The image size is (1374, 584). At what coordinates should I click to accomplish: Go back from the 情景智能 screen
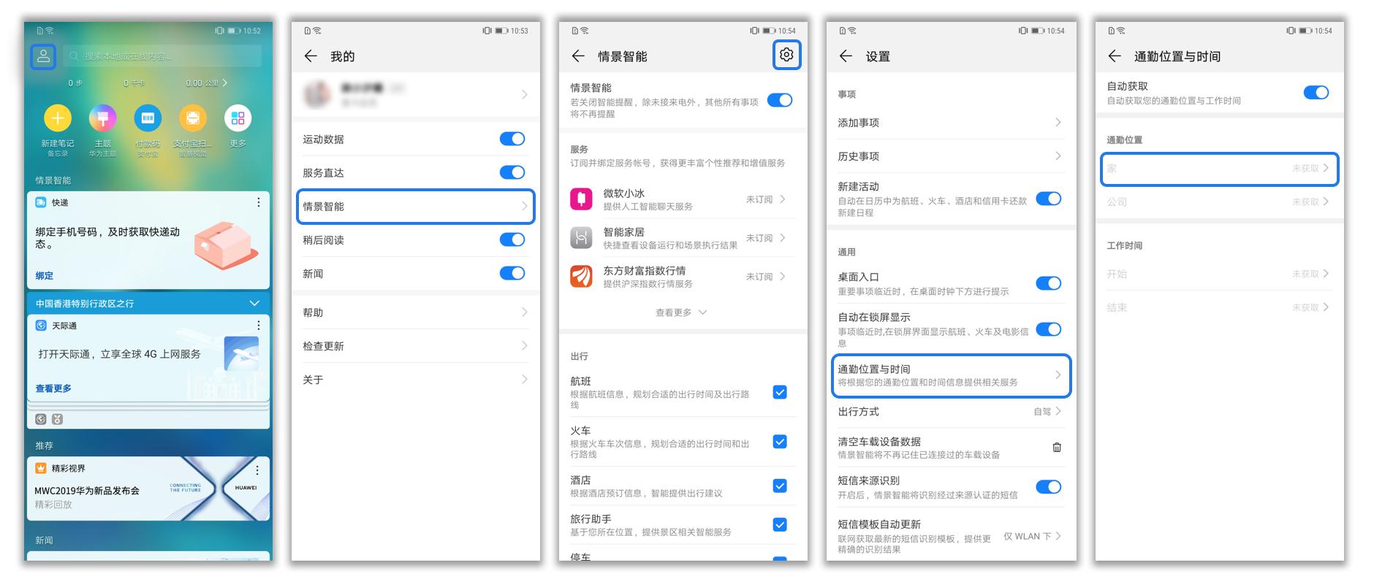coord(578,56)
